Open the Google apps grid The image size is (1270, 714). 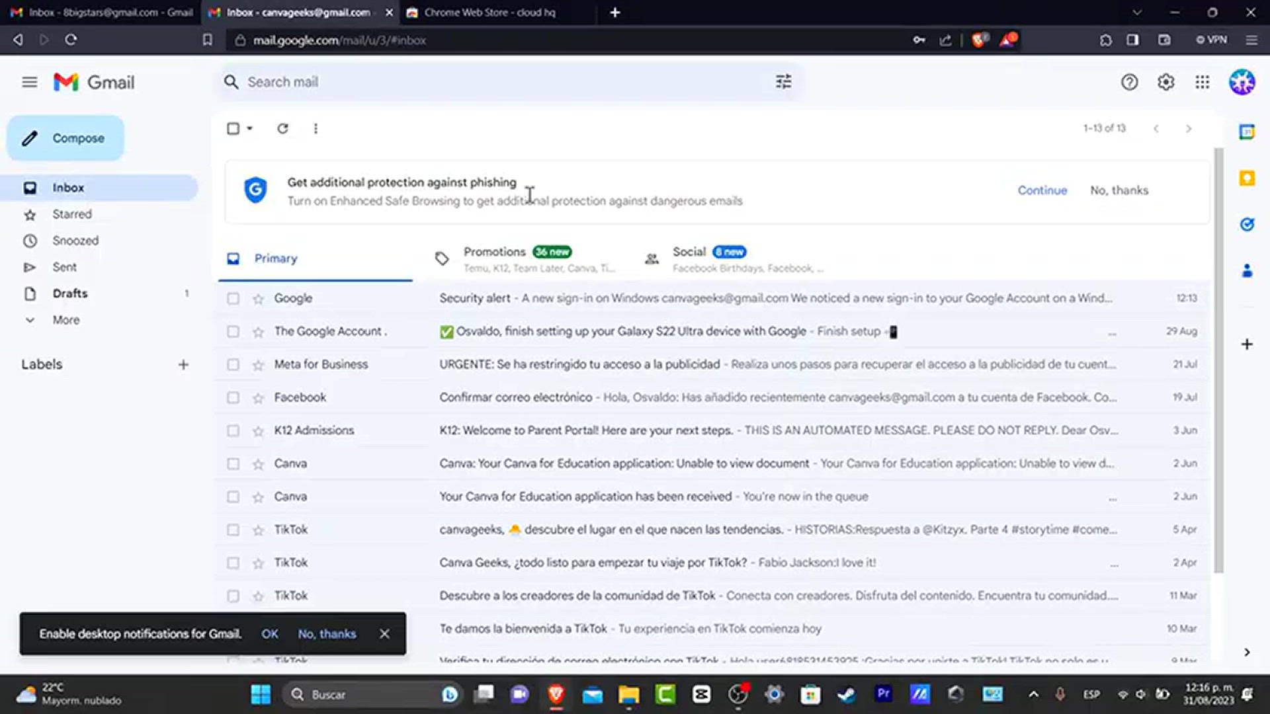[1202, 82]
